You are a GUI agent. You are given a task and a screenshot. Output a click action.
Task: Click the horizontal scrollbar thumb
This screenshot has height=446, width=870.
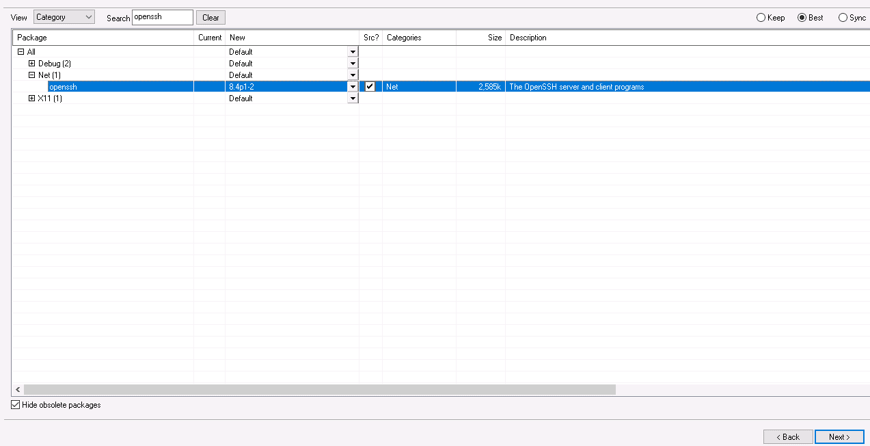pyautogui.click(x=320, y=389)
